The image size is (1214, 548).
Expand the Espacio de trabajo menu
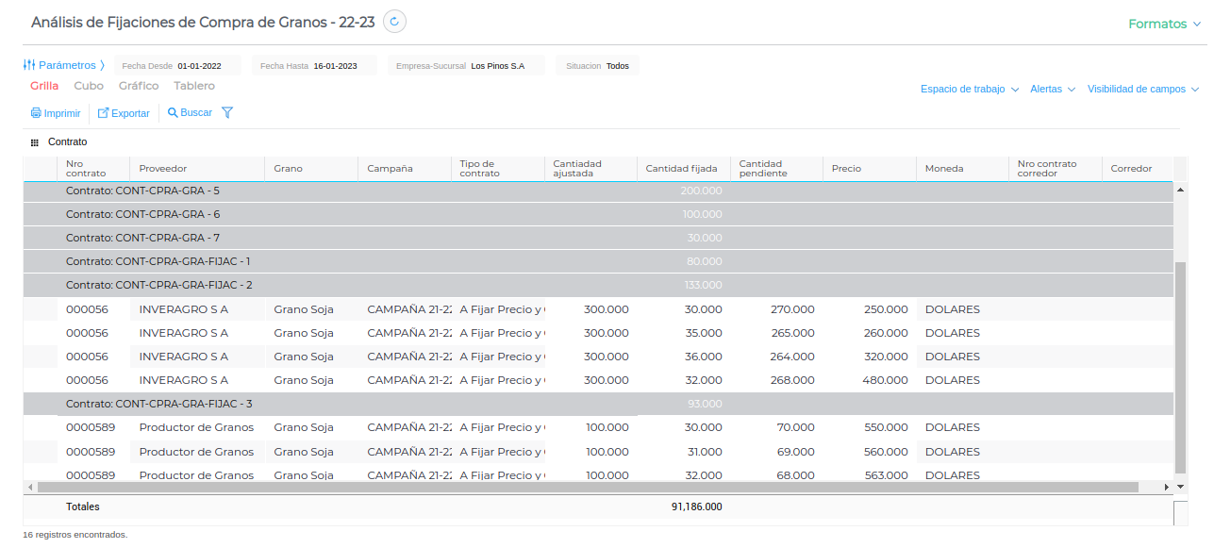click(970, 89)
